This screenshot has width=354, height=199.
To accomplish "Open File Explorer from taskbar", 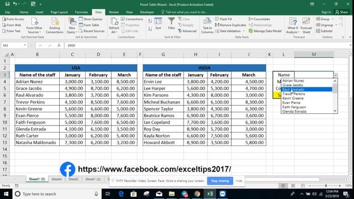I will pos(171,194).
